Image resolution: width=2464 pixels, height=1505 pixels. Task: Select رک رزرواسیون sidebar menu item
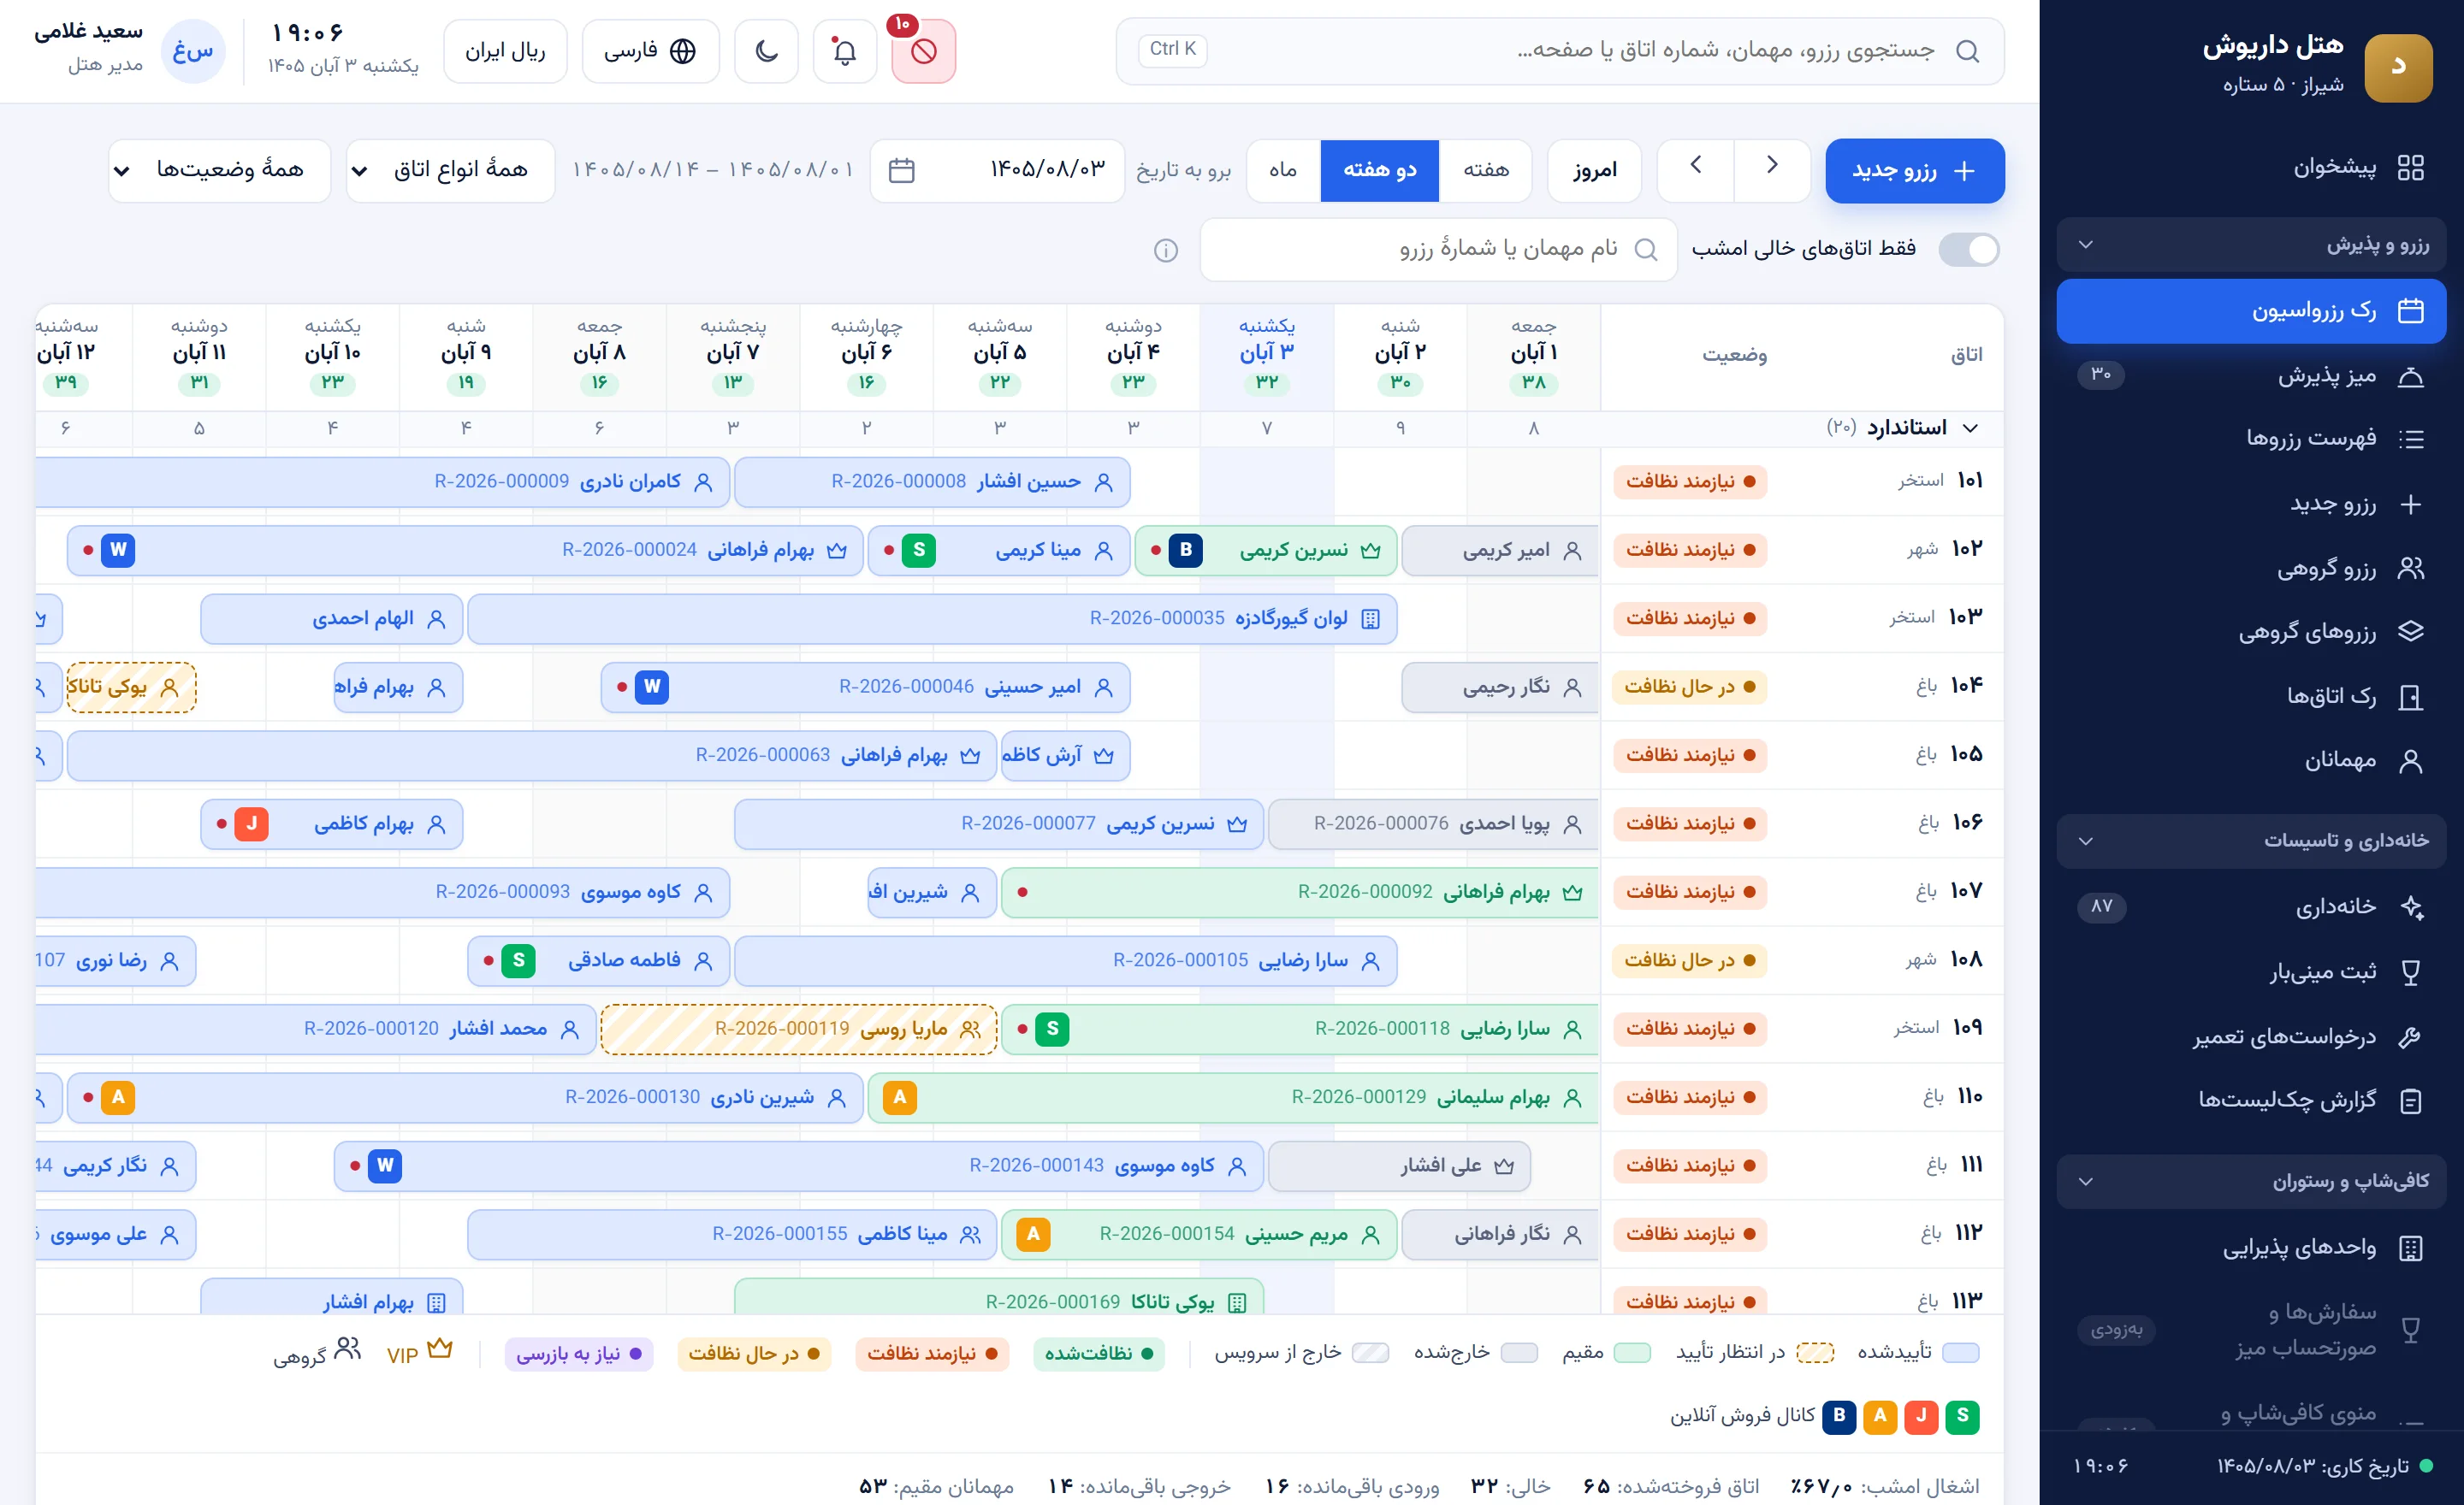pos(2251,310)
